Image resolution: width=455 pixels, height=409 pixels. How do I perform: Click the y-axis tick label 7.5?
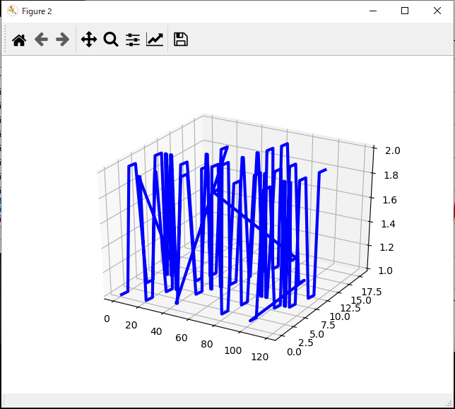329,325
